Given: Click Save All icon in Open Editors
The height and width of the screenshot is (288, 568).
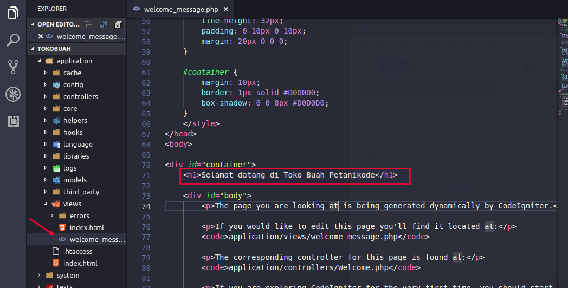Looking at the screenshot, I should [103, 24].
